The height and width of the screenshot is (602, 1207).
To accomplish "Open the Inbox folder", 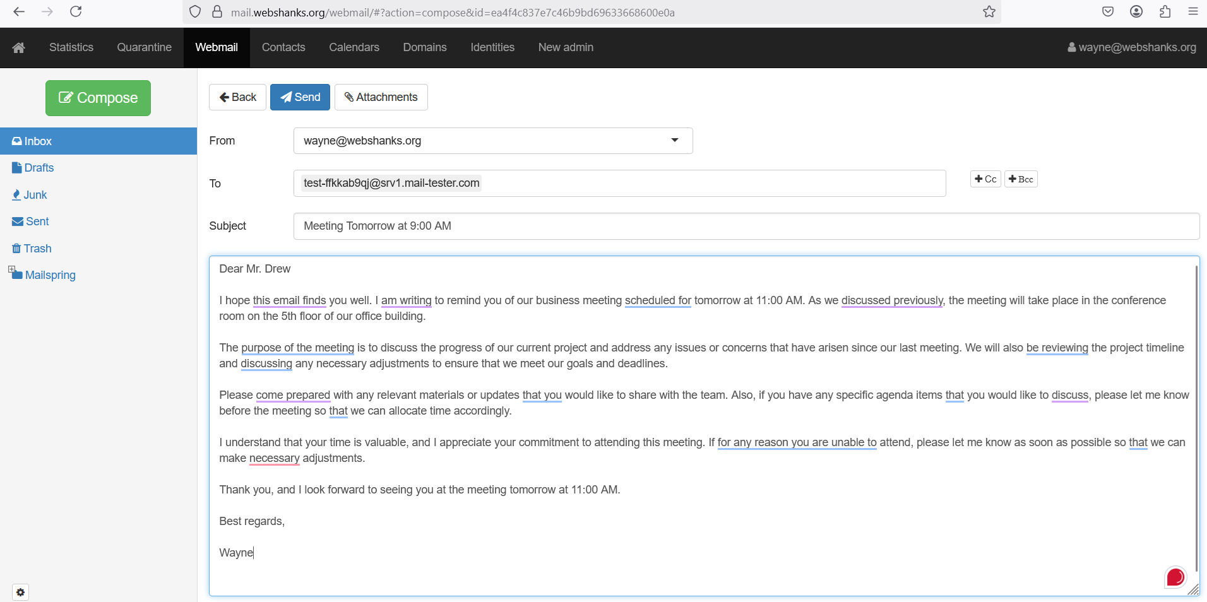I will tap(98, 141).
